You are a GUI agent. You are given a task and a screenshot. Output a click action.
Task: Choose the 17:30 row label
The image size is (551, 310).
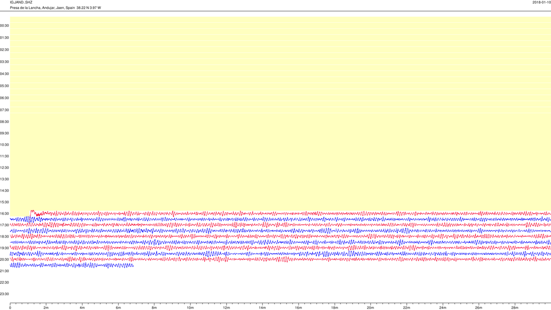(x=4, y=225)
